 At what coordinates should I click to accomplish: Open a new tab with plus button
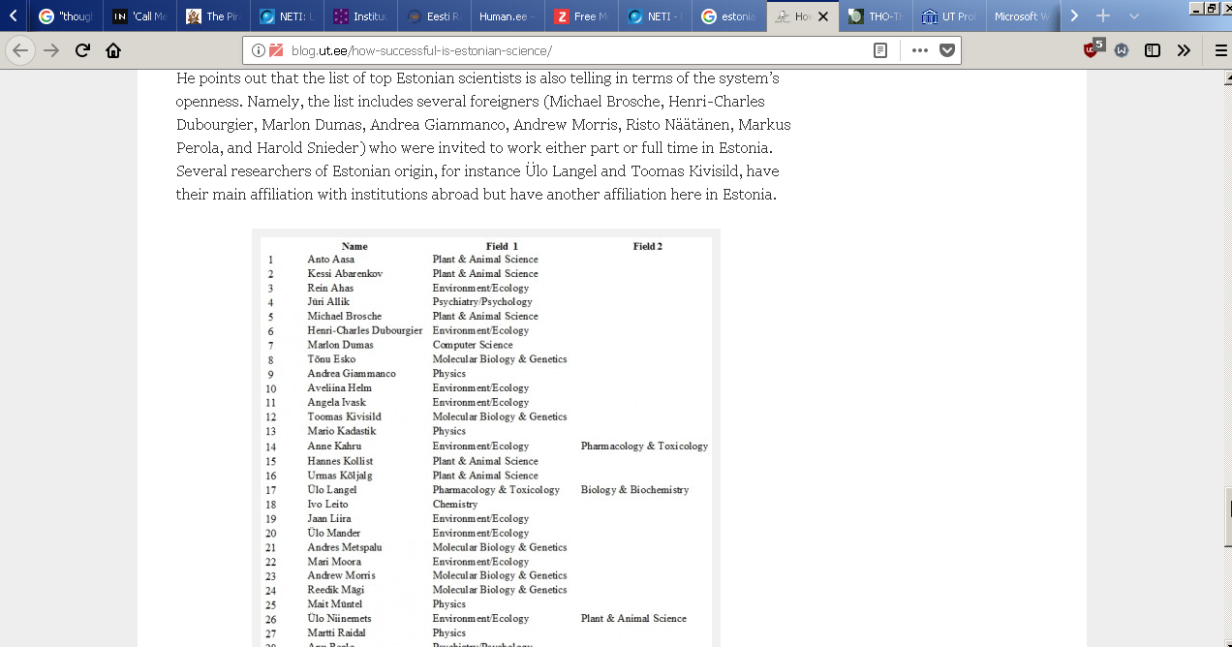click(x=1102, y=15)
